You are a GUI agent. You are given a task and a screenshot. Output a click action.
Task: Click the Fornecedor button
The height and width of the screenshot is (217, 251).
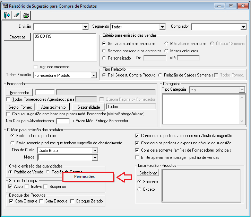(19, 93)
